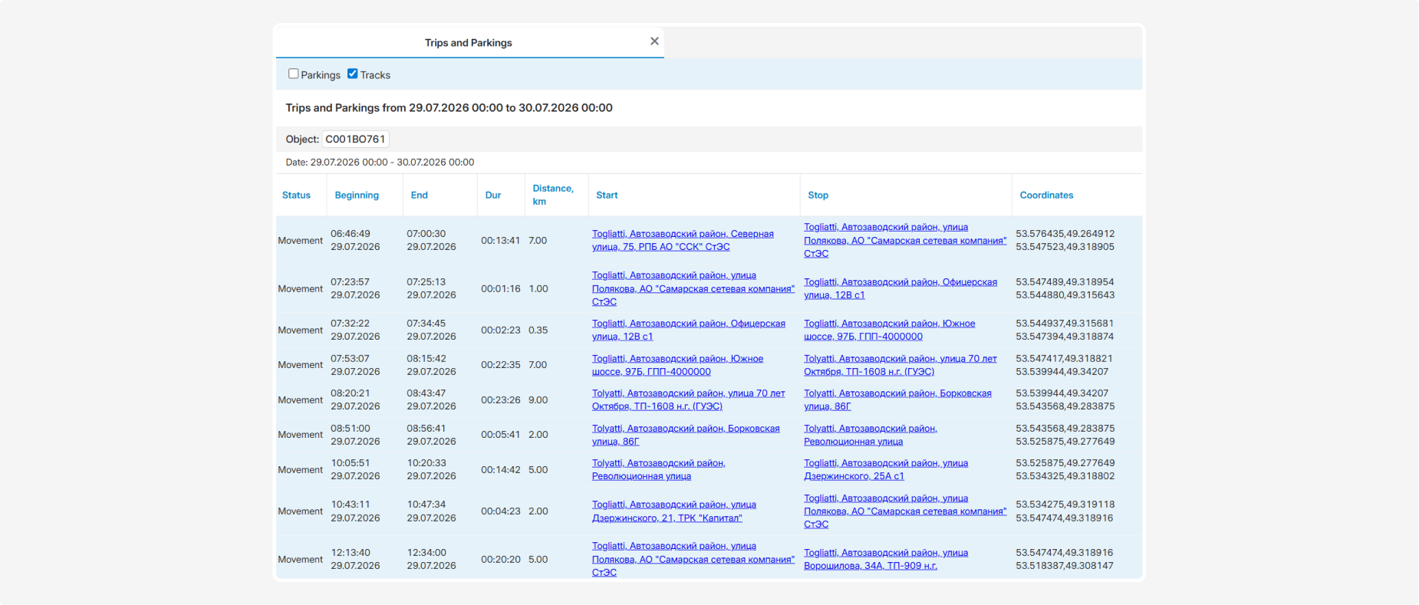This screenshot has width=1419, height=605.
Task: Open start link Борковская улица for 08:51:00 trip
Action: [x=686, y=435]
